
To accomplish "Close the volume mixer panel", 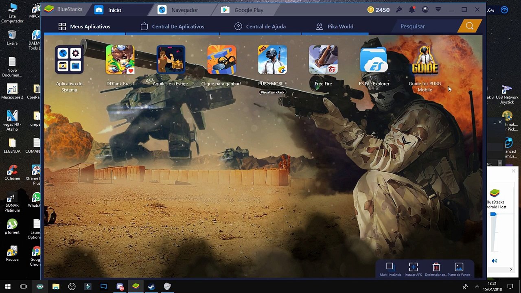I will [513, 171].
